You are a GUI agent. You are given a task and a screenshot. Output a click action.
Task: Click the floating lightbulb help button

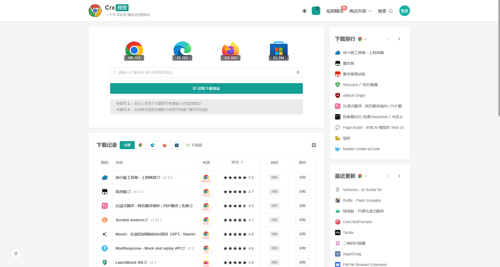[x=16, y=254]
